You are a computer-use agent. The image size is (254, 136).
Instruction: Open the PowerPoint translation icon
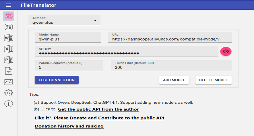click(x=9, y=60)
